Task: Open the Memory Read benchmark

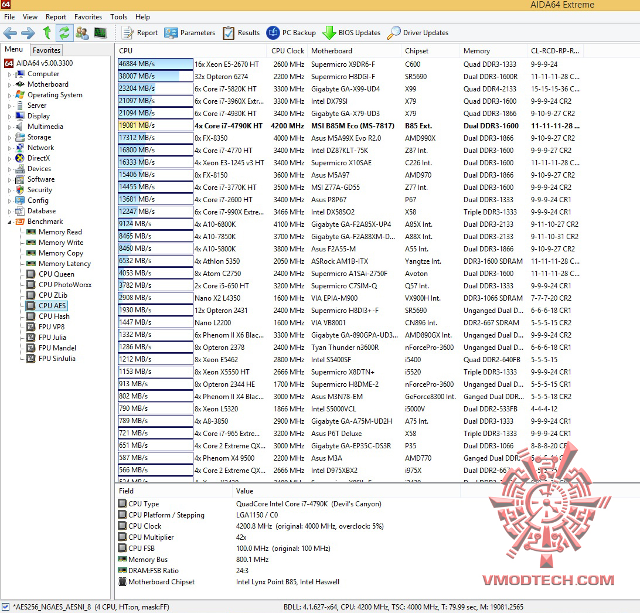Action: pos(60,232)
